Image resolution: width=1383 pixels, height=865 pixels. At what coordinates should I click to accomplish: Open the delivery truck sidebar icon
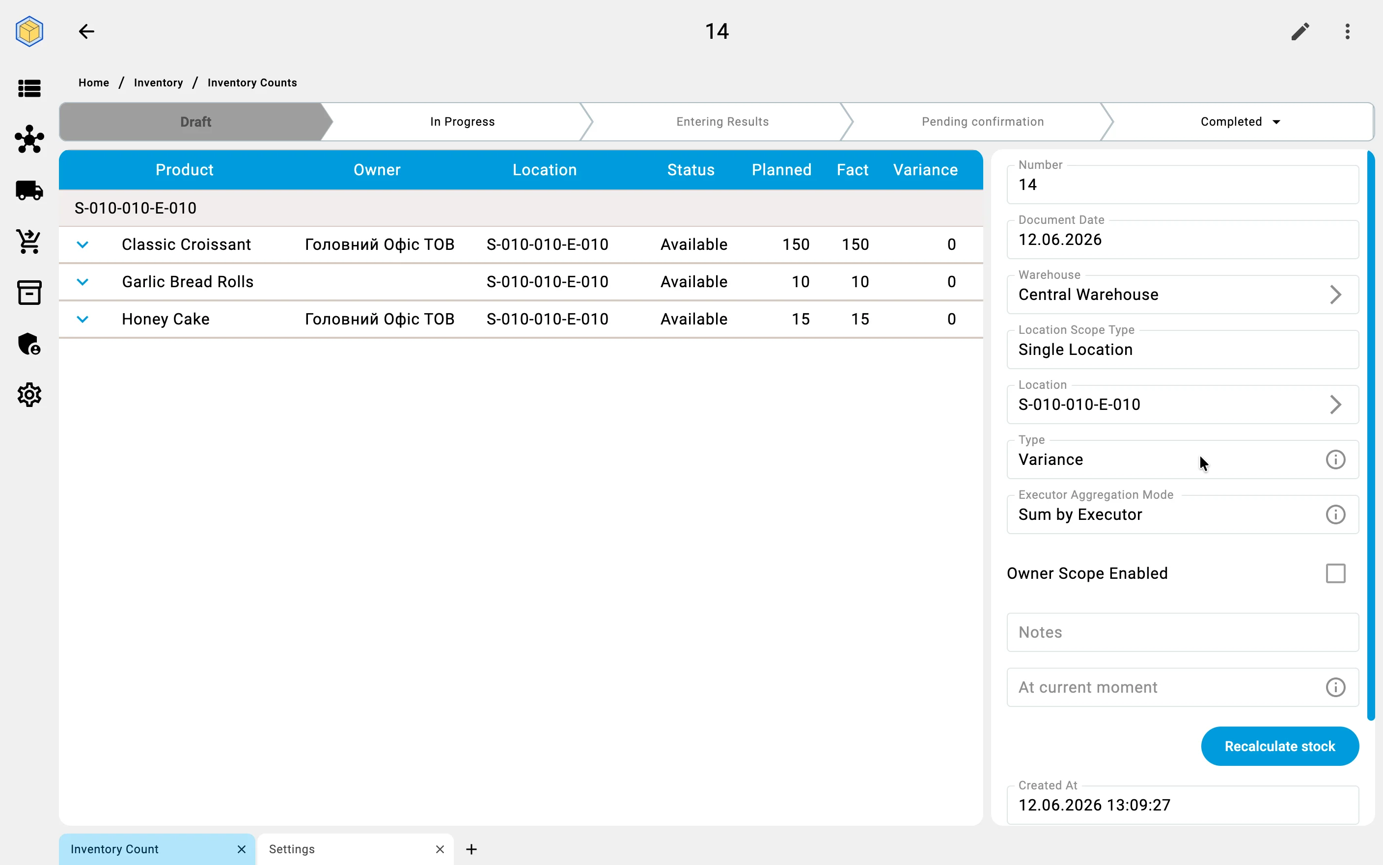pyautogui.click(x=29, y=190)
